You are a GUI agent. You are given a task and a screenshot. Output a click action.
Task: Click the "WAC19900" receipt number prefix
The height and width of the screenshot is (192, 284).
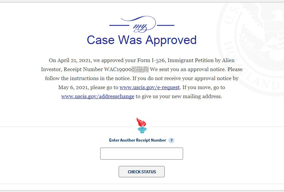[x=118, y=69]
